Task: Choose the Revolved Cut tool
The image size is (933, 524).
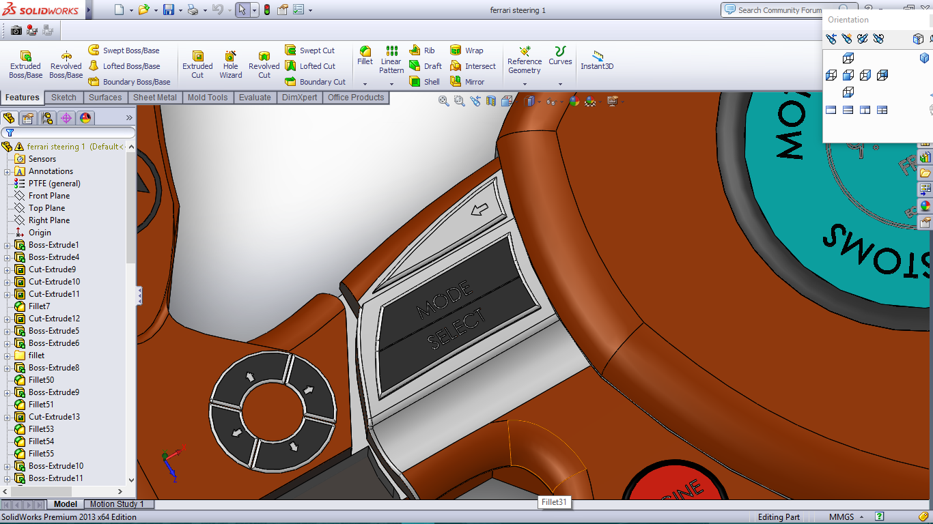Action: coord(264,64)
